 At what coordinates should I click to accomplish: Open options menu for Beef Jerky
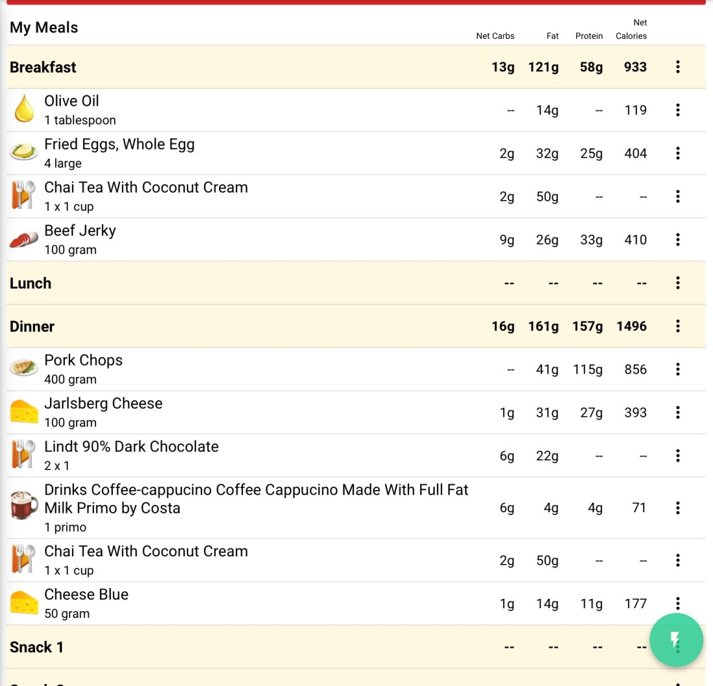pyautogui.click(x=677, y=240)
